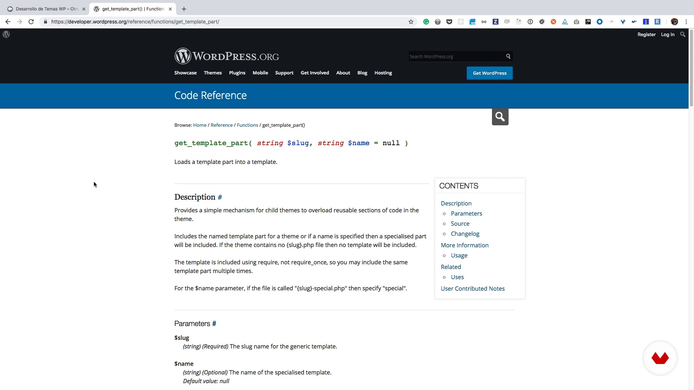
Task: Go to Home in the breadcrumb
Action: pos(200,125)
